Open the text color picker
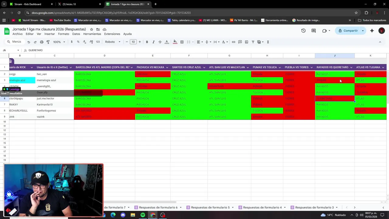This screenshot has width=389, height=219. tap(167, 42)
